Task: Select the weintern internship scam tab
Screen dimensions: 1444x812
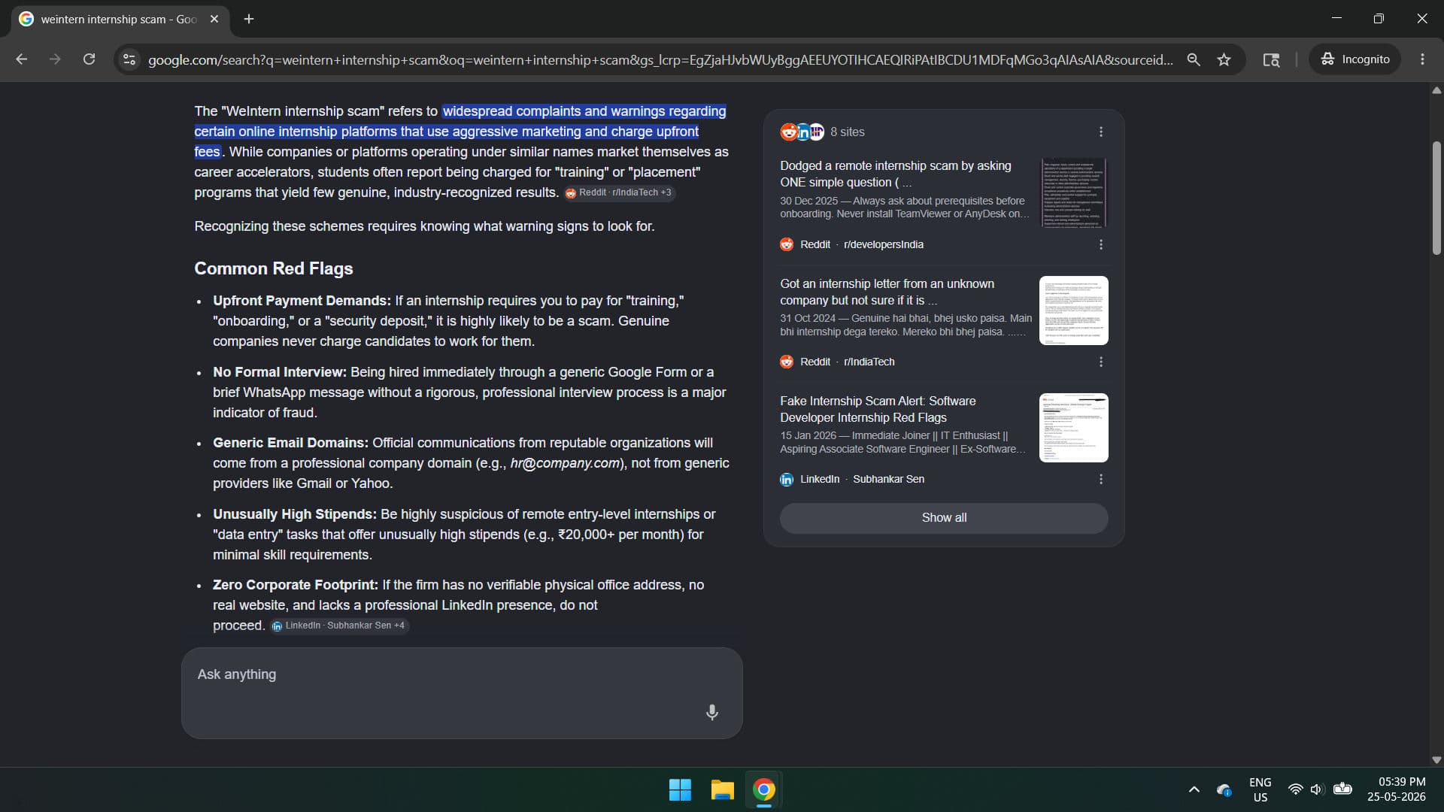Action: [x=120, y=19]
